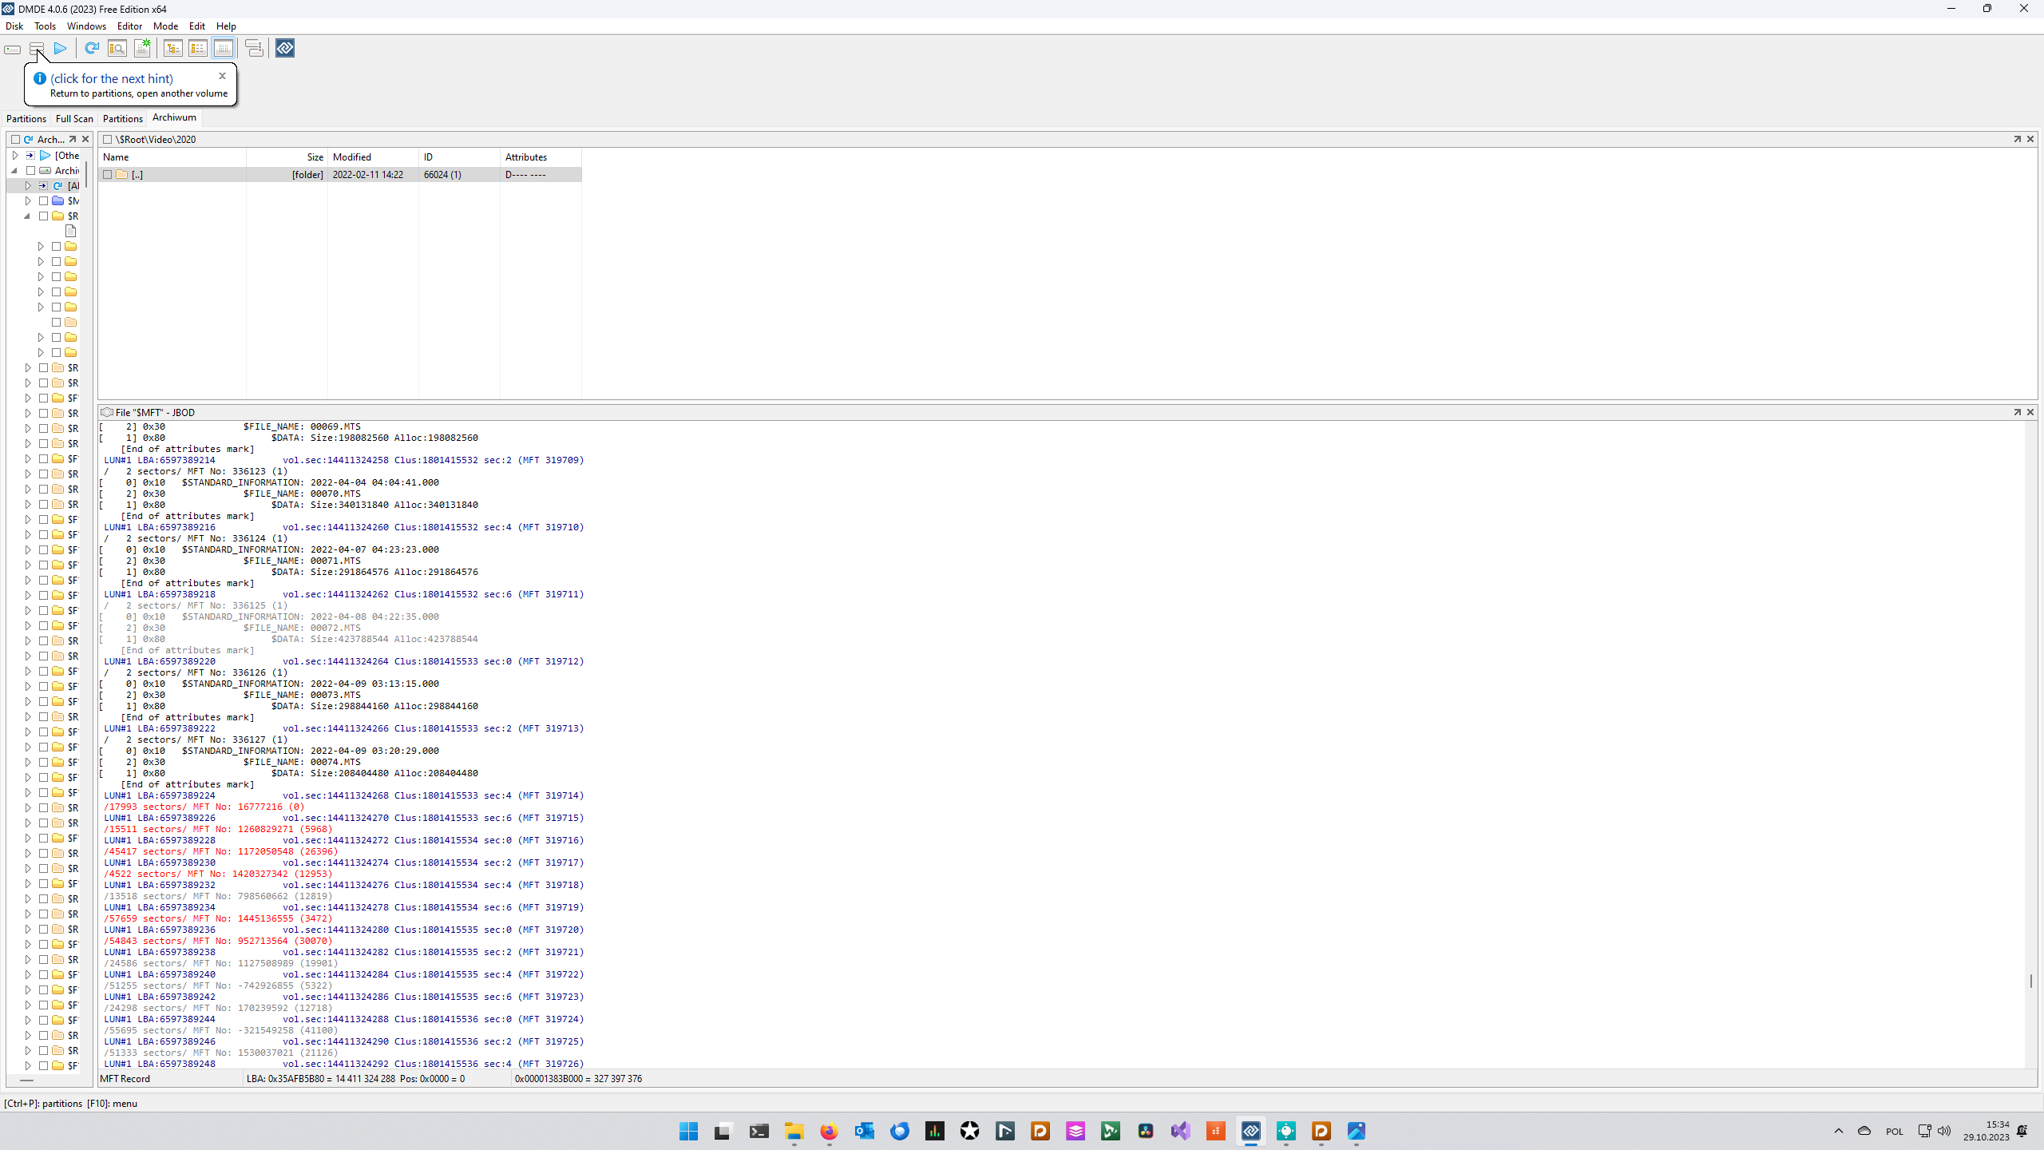Click the tree panel horizontal scrollbar thumb

[x=26, y=1080]
